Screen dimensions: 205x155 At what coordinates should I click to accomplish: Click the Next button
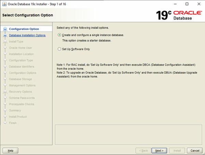click(x=159, y=151)
